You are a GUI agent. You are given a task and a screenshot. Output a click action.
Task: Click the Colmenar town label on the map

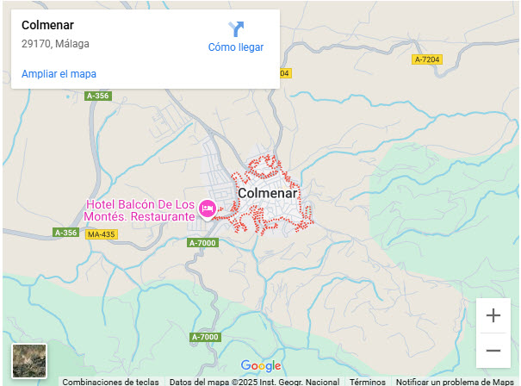pyautogui.click(x=268, y=193)
